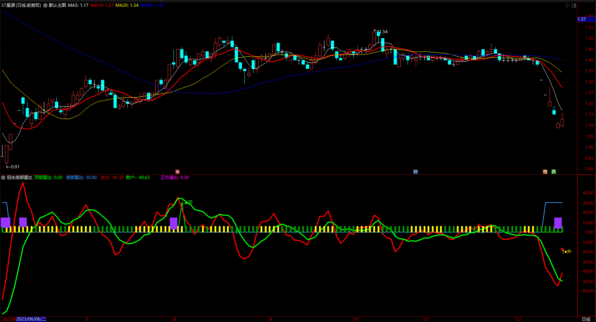Click the 正负量比: 0.38 value
The width and height of the screenshot is (596, 322).
[175, 178]
